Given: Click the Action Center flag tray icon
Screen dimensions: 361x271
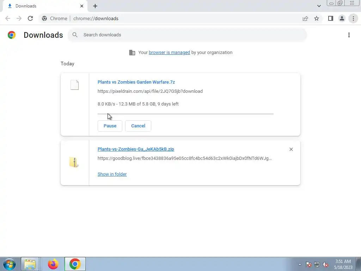Looking at the screenshot, I should [x=308, y=265].
